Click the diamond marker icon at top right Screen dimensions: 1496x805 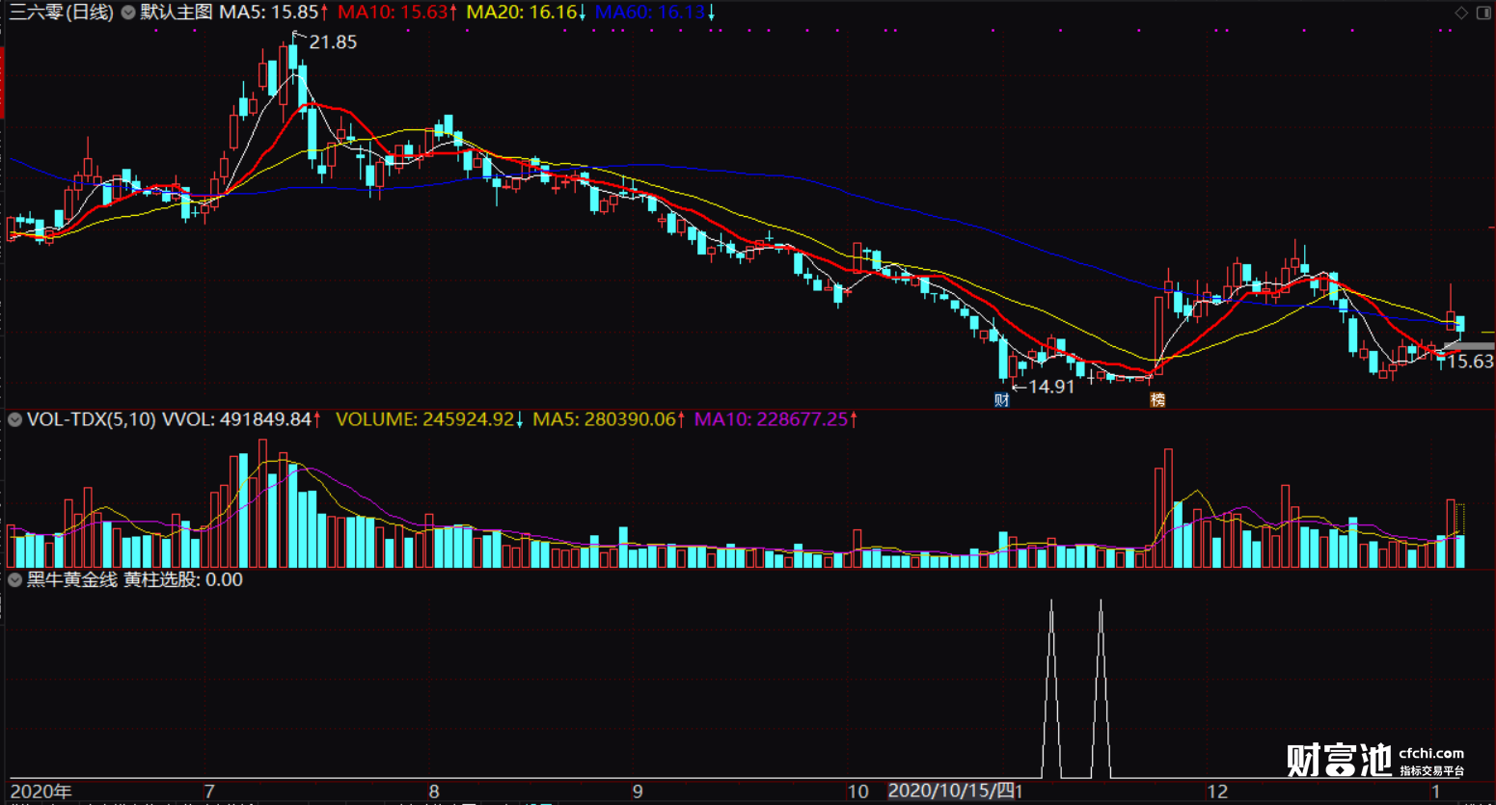(1461, 13)
